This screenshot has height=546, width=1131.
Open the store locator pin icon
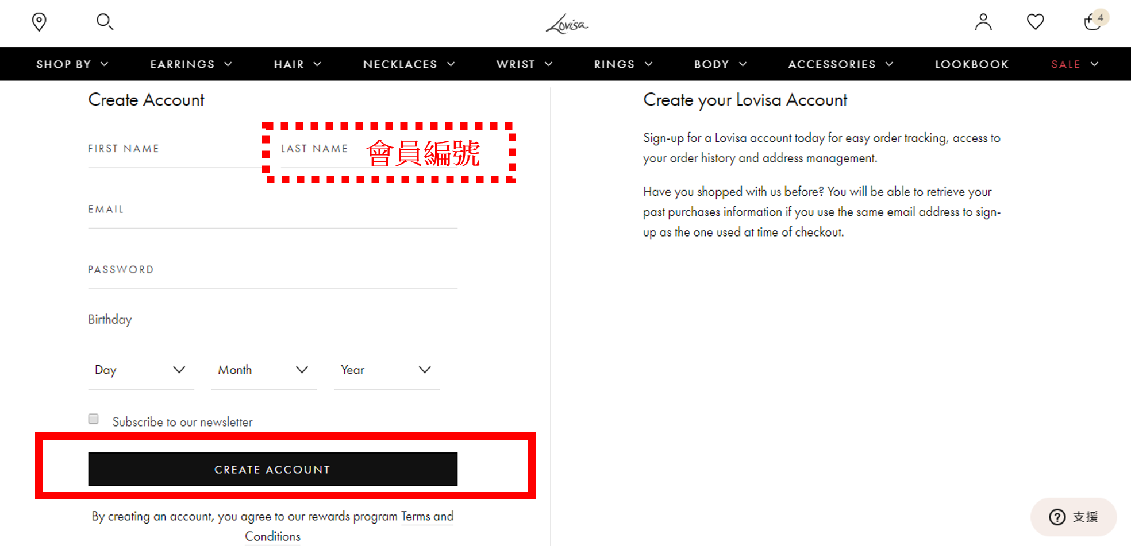(x=39, y=22)
